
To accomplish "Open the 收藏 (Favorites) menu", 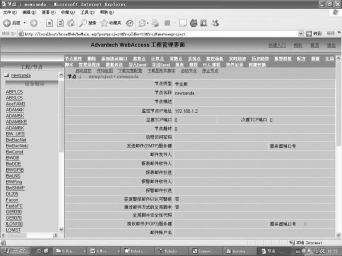I will [x=68, y=12].
